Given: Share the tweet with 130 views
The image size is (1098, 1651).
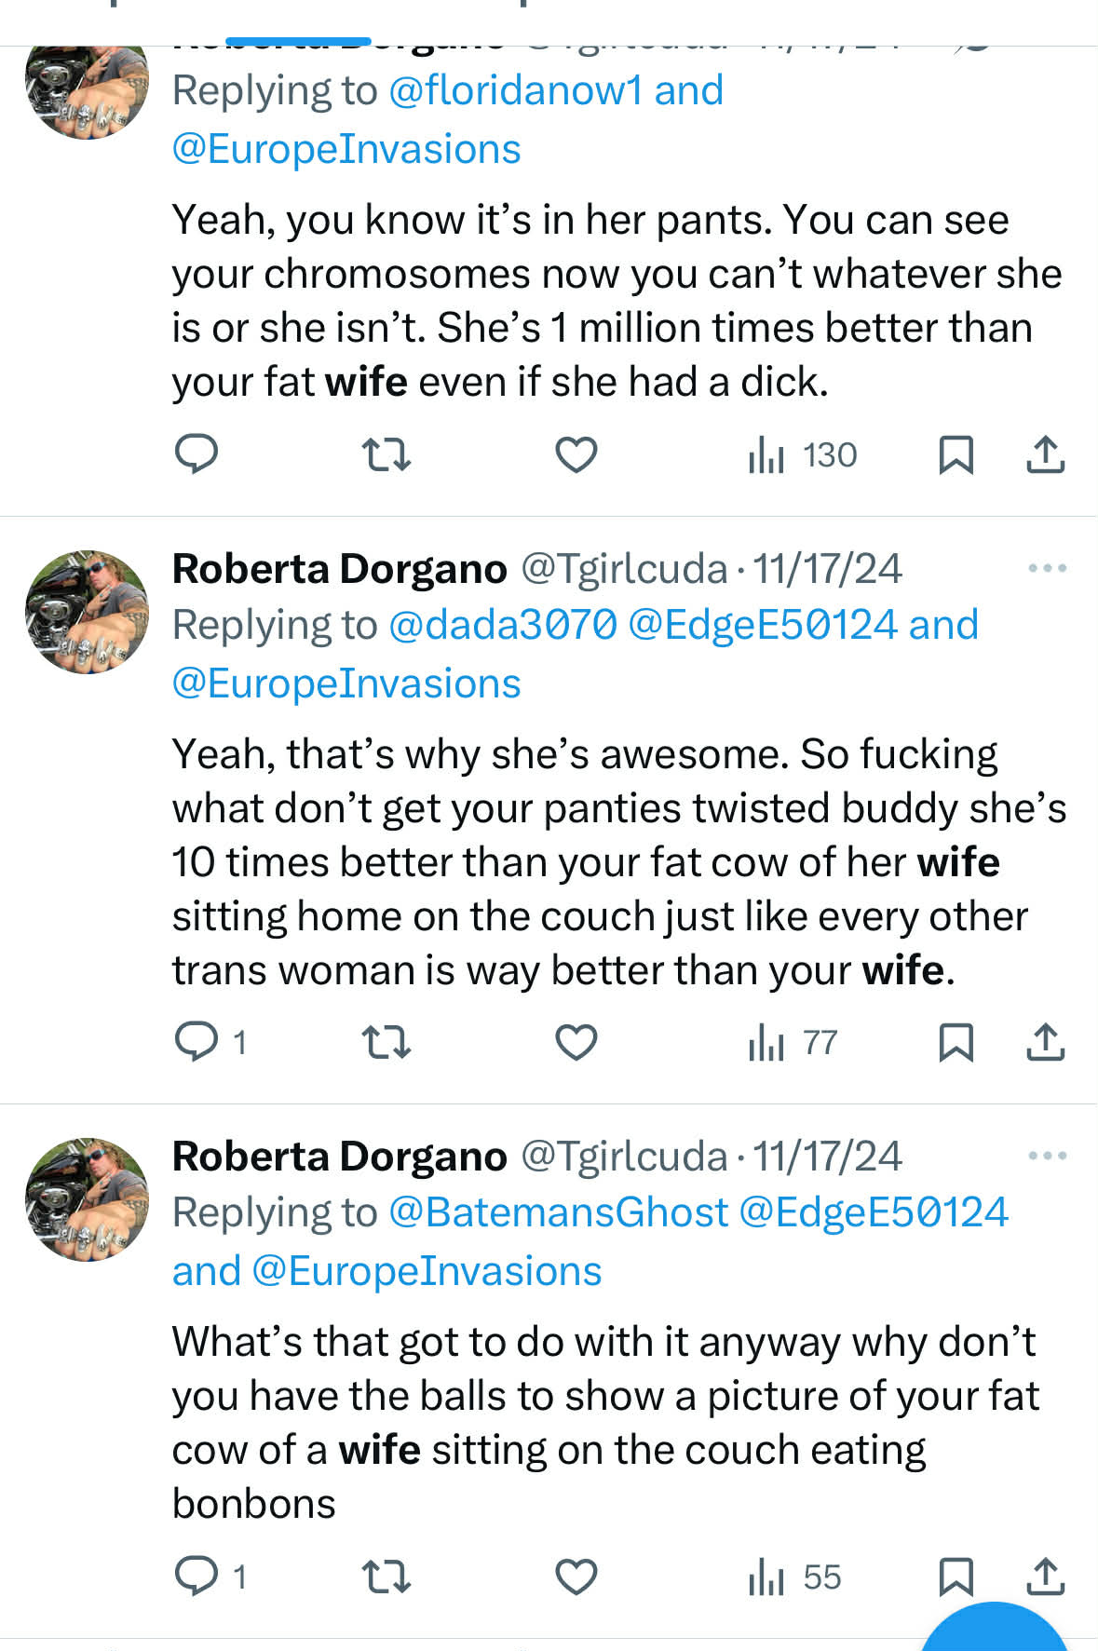Looking at the screenshot, I should [1045, 455].
